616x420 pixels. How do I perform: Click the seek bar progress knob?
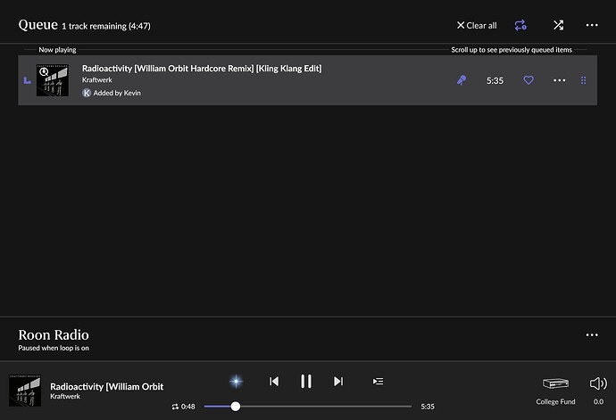tap(236, 407)
